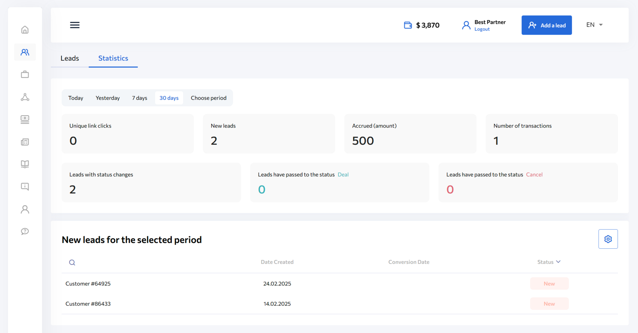Switch to the Leads tab

(70, 58)
